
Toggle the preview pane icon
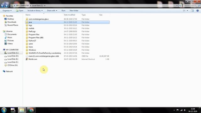point(192,11)
